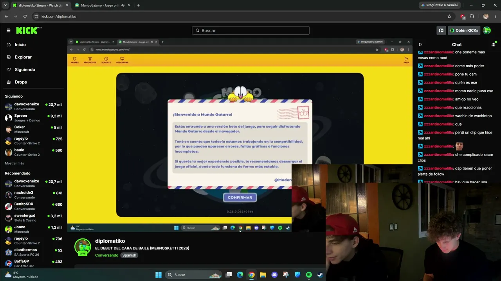501x281 pixels.
Task: Open sweatergxd's Slots & Casino channel
Action: click(34, 218)
